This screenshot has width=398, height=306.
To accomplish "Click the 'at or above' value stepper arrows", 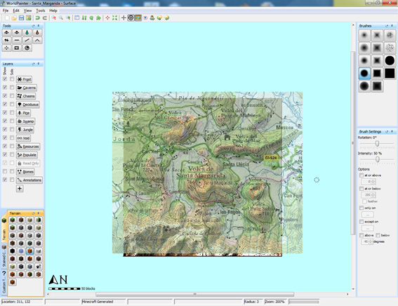I will pyautogui.click(x=373, y=181).
